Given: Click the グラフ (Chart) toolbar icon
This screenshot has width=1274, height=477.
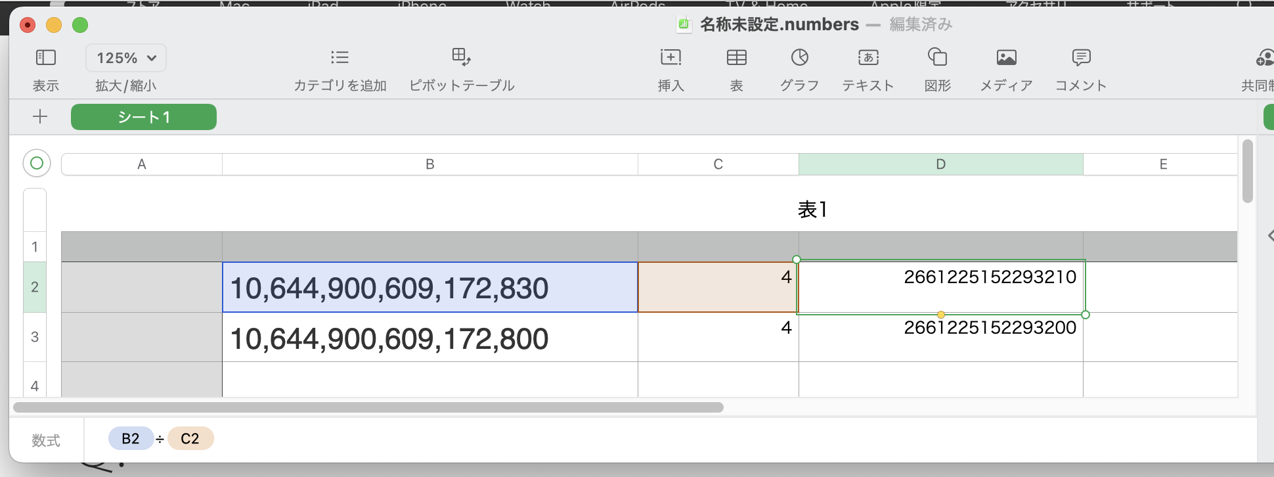Looking at the screenshot, I should pyautogui.click(x=799, y=58).
